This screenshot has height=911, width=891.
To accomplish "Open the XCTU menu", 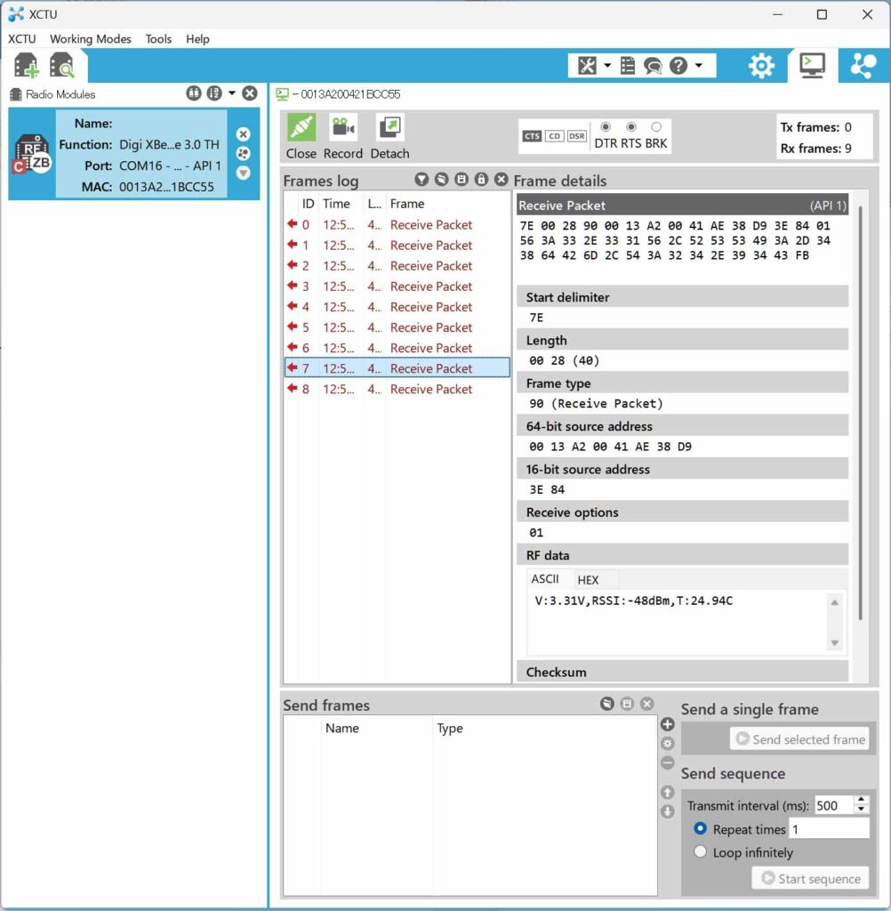I will tap(21, 39).
